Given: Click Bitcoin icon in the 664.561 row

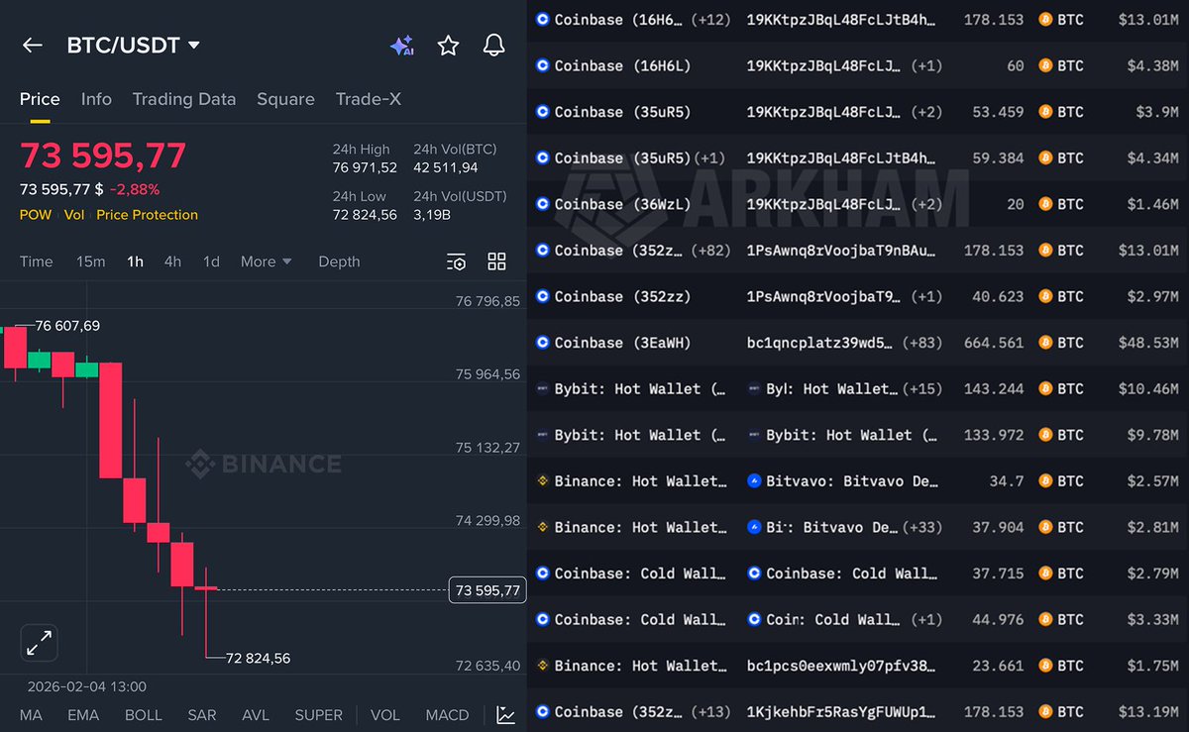Looking at the screenshot, I should click(x=1044, y=343).
